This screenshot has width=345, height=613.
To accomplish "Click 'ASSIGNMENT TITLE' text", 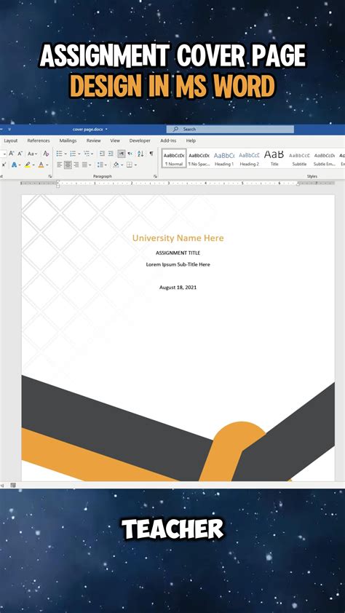I will click(178, 253).
